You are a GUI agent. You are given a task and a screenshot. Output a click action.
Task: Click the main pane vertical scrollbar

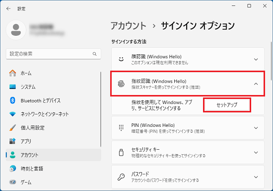pyautogui.click(x=271, y=61)
